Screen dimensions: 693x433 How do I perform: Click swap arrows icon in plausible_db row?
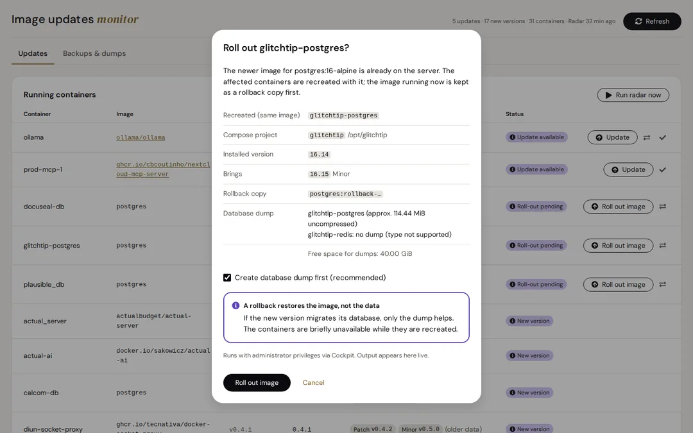(662, 285)
